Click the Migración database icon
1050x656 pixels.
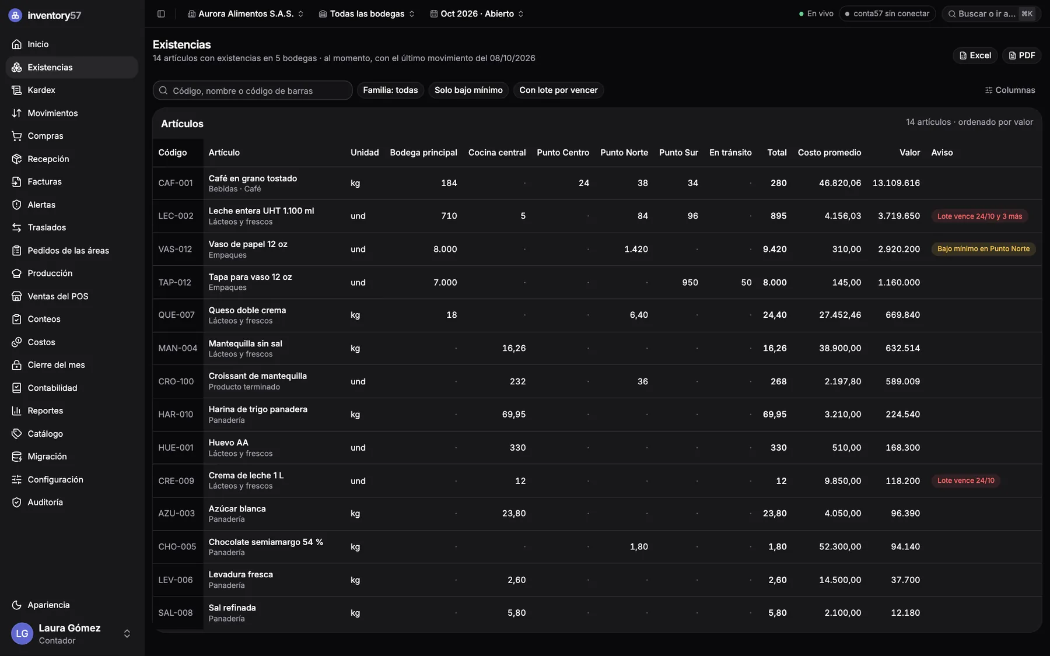pos(16,457)
